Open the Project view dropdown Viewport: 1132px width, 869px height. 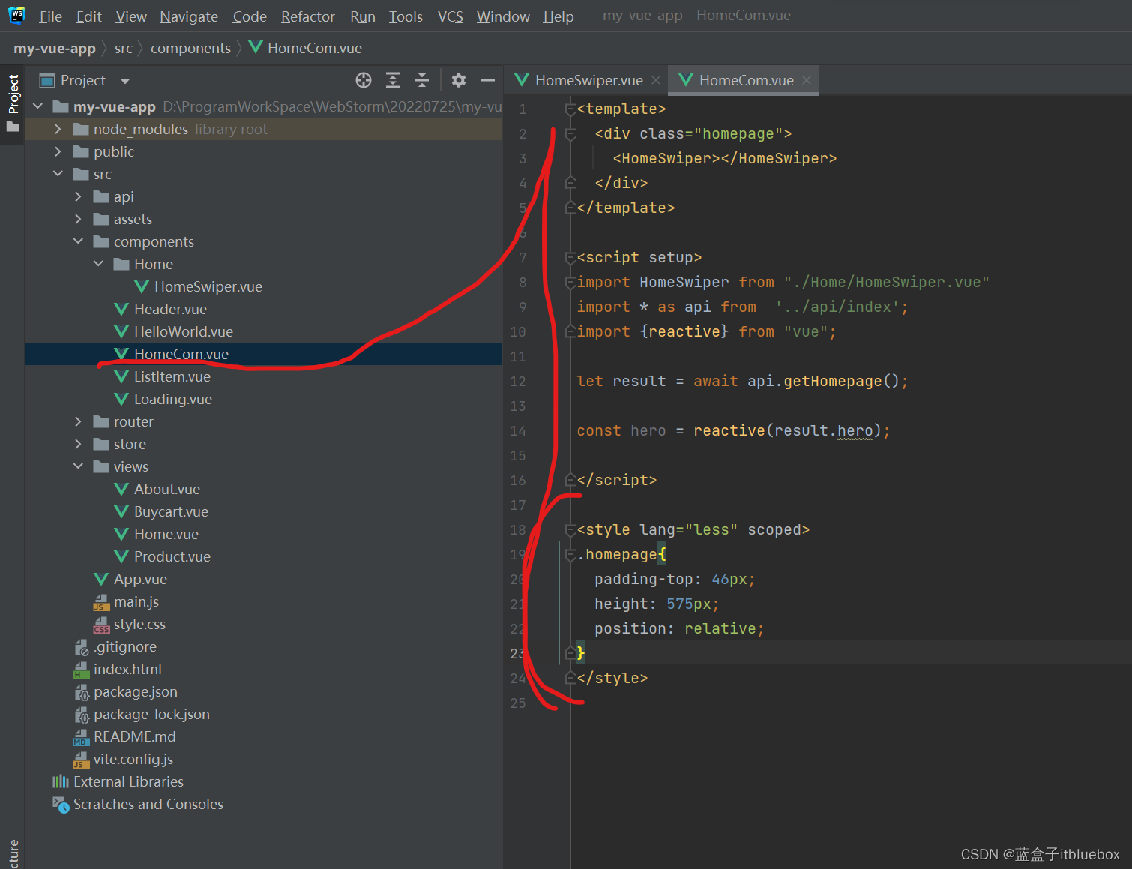coord(125,81)
